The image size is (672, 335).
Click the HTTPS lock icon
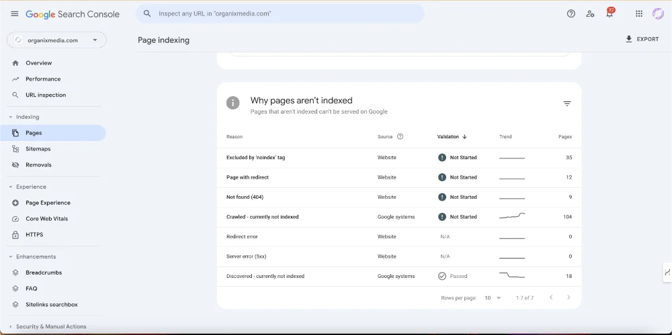click(x=15, y=235)
